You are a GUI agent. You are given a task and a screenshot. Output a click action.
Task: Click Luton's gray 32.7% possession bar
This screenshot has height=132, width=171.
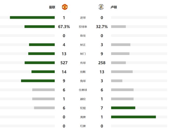click(118, 27)
